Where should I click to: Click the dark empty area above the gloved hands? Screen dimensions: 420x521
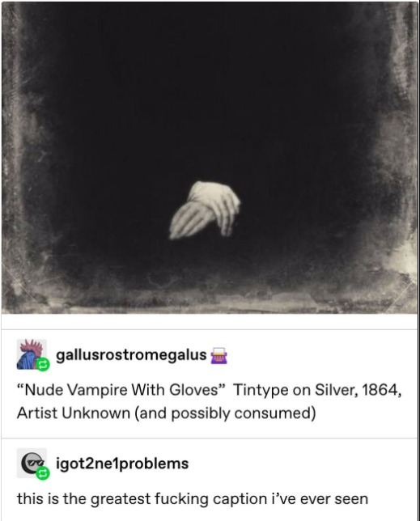click(206, 100)
